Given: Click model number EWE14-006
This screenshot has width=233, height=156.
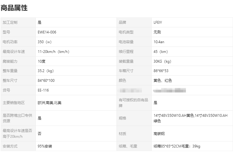Looking at the screenshot, I should [x=47, y=32].
